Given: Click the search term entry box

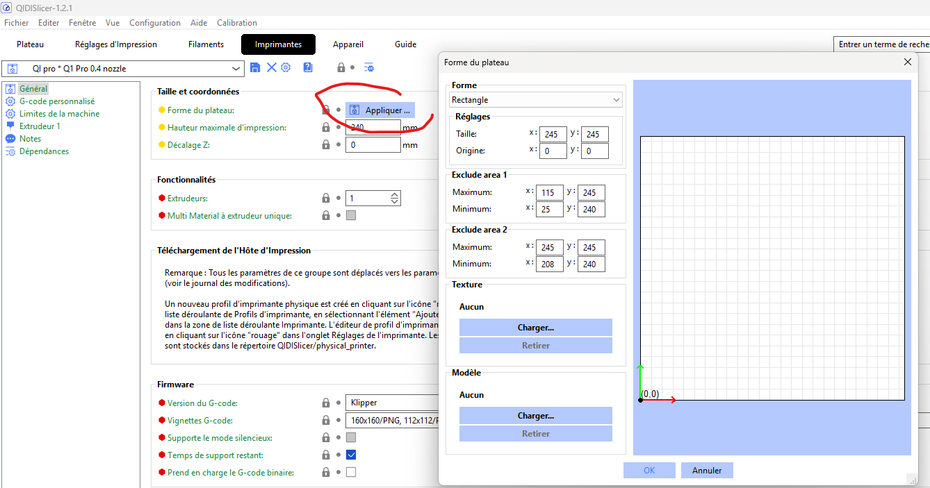Looking at the screenshot, I should (x=881, y=44).
